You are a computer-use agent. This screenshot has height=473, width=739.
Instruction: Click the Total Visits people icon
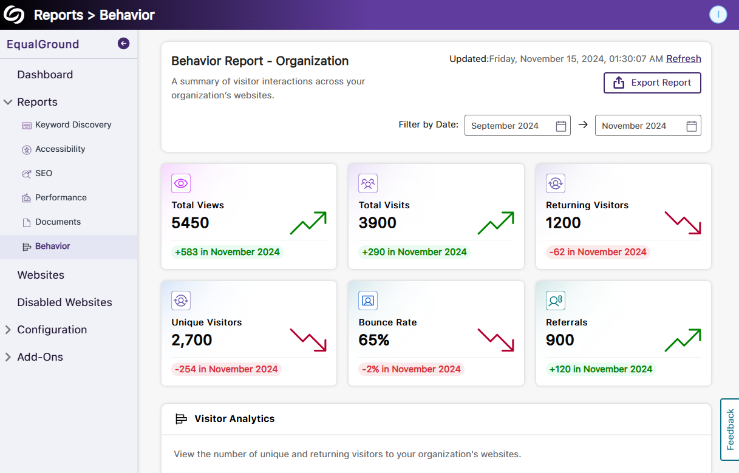pos(368,183)
